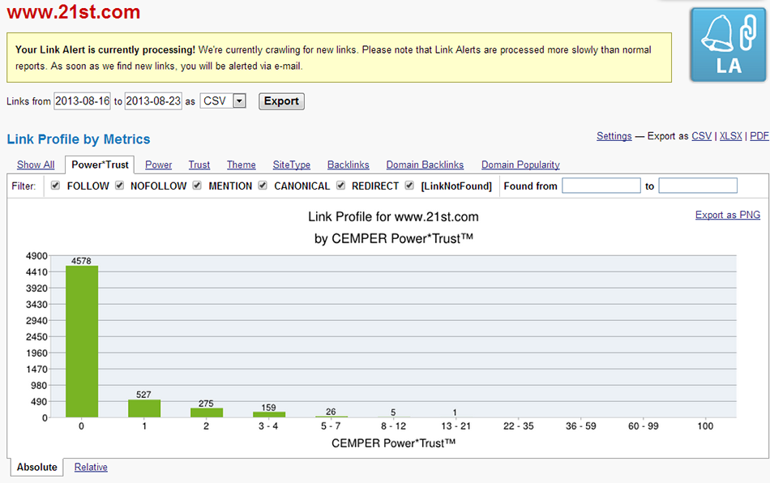Toggle the CANONICAL filter checkbox
Viewport: 770px width, 483px height.
pyautogui.click(x=263, y=186)
